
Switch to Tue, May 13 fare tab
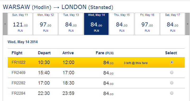pyautogui.click(x=71, y=24)
